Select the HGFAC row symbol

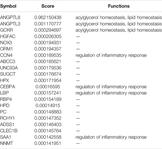point(8,36)
